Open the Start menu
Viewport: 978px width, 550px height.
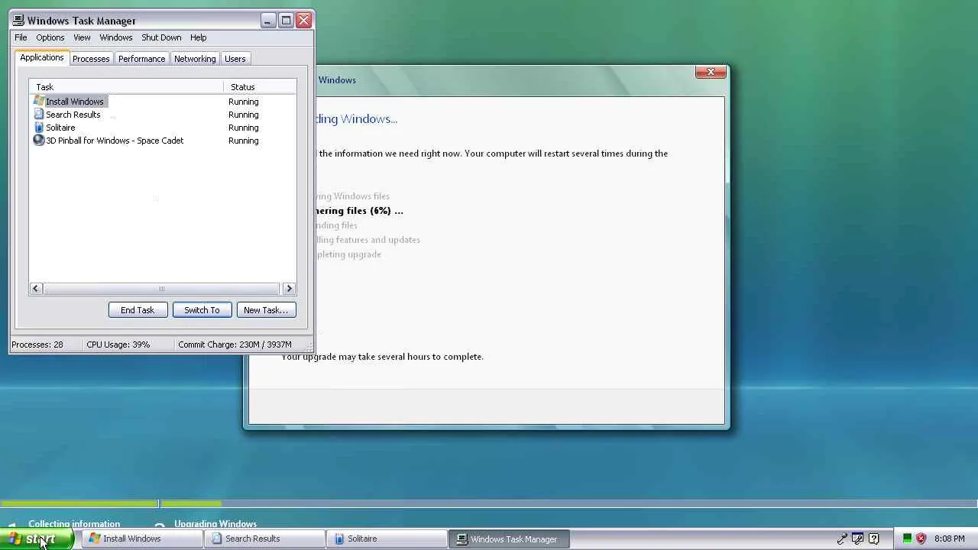click(x=37, y=539)
